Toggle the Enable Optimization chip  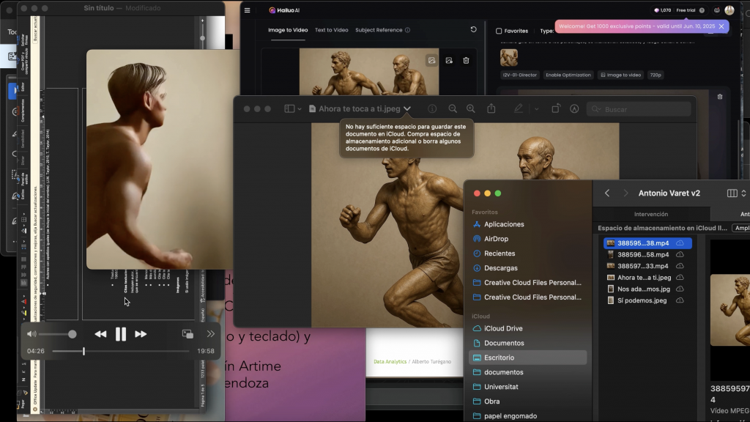tap(568, 75)
